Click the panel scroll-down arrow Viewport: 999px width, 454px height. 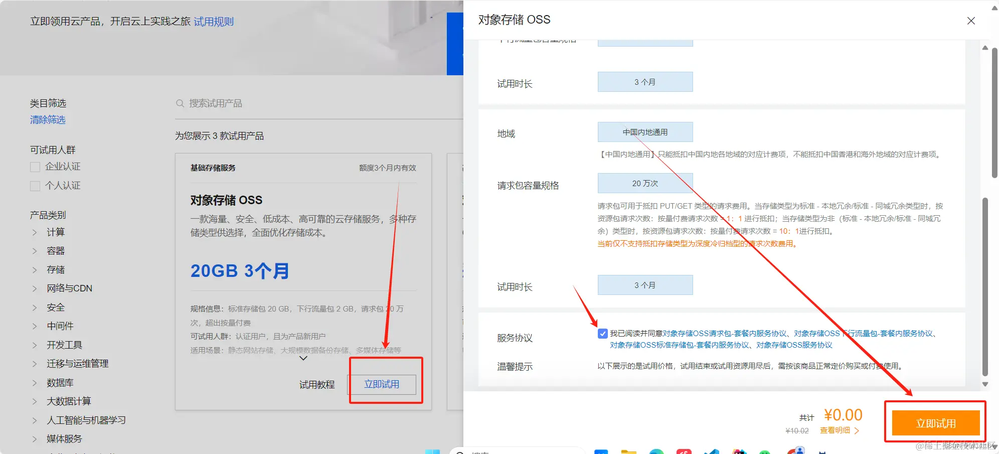pyautogui.click(x=985, y=384)
